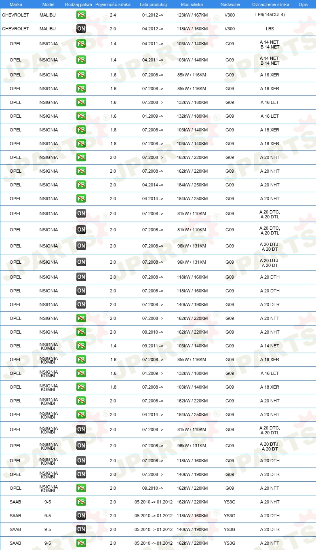This screenshot has width=316, height=550.
Task: Click the Pojemność silnika column header
Action: [x=113, y=4]
